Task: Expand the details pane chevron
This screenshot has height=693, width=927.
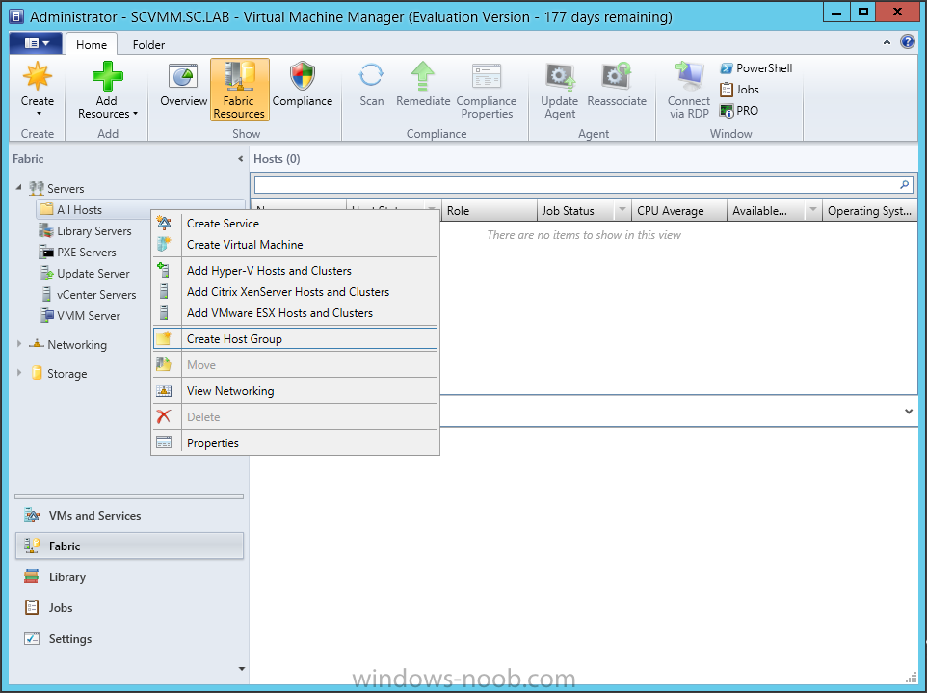Action: pos(909,411)
